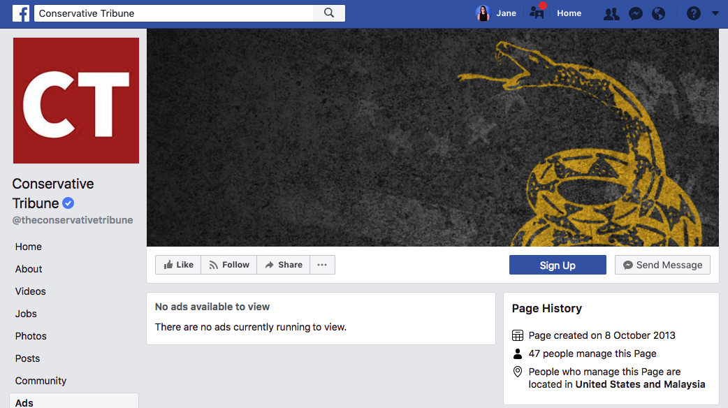Open the Jobs tab in the sidebar
The width and height of the screenshot is (728, 408).
(x=26, y=314)
